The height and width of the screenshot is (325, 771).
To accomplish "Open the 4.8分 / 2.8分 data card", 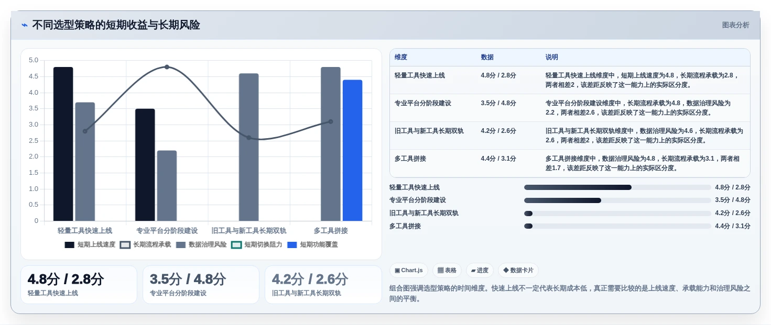I will tap(79, 285).
